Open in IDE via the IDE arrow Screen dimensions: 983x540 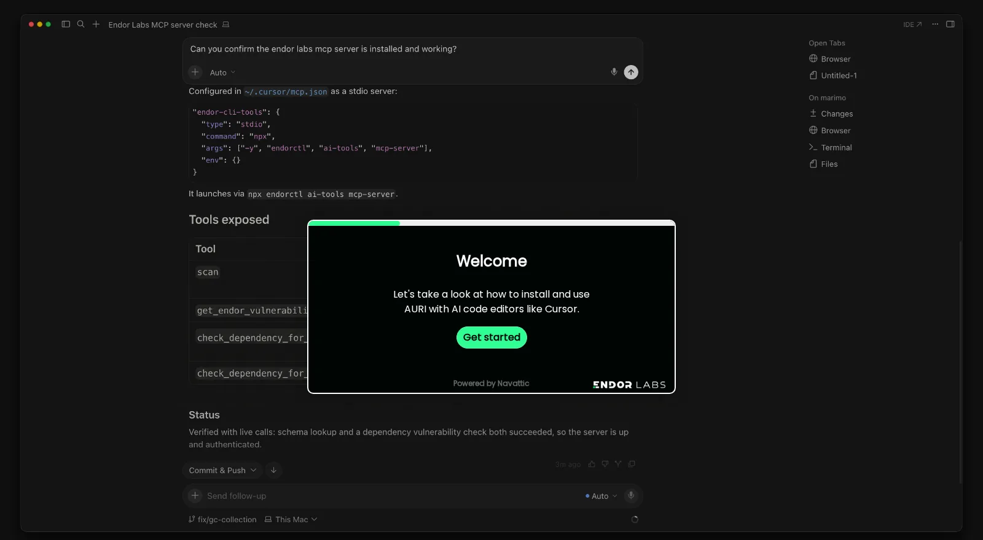point(912,25)
